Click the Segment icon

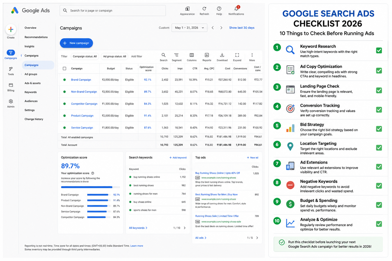(x=176, y=55)
